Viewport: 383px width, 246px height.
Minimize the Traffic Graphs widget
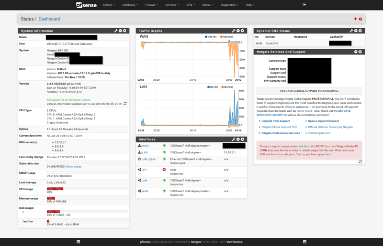[238, 31]
